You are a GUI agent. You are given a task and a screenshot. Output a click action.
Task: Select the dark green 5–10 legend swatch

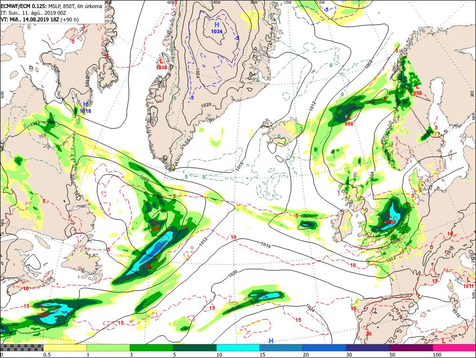point(195,348)
